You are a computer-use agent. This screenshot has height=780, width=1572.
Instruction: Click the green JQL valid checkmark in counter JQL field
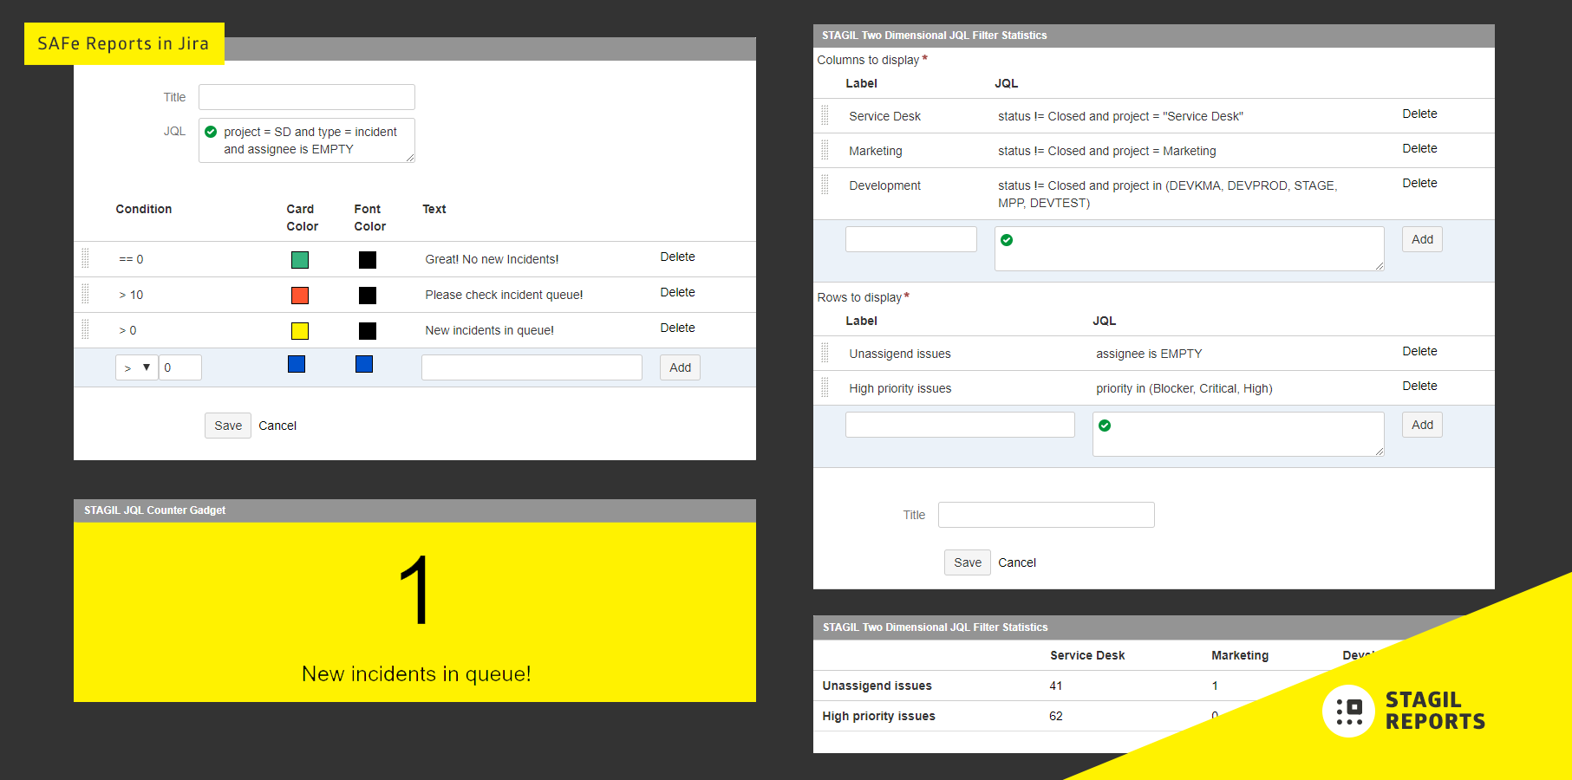(211, 132)
